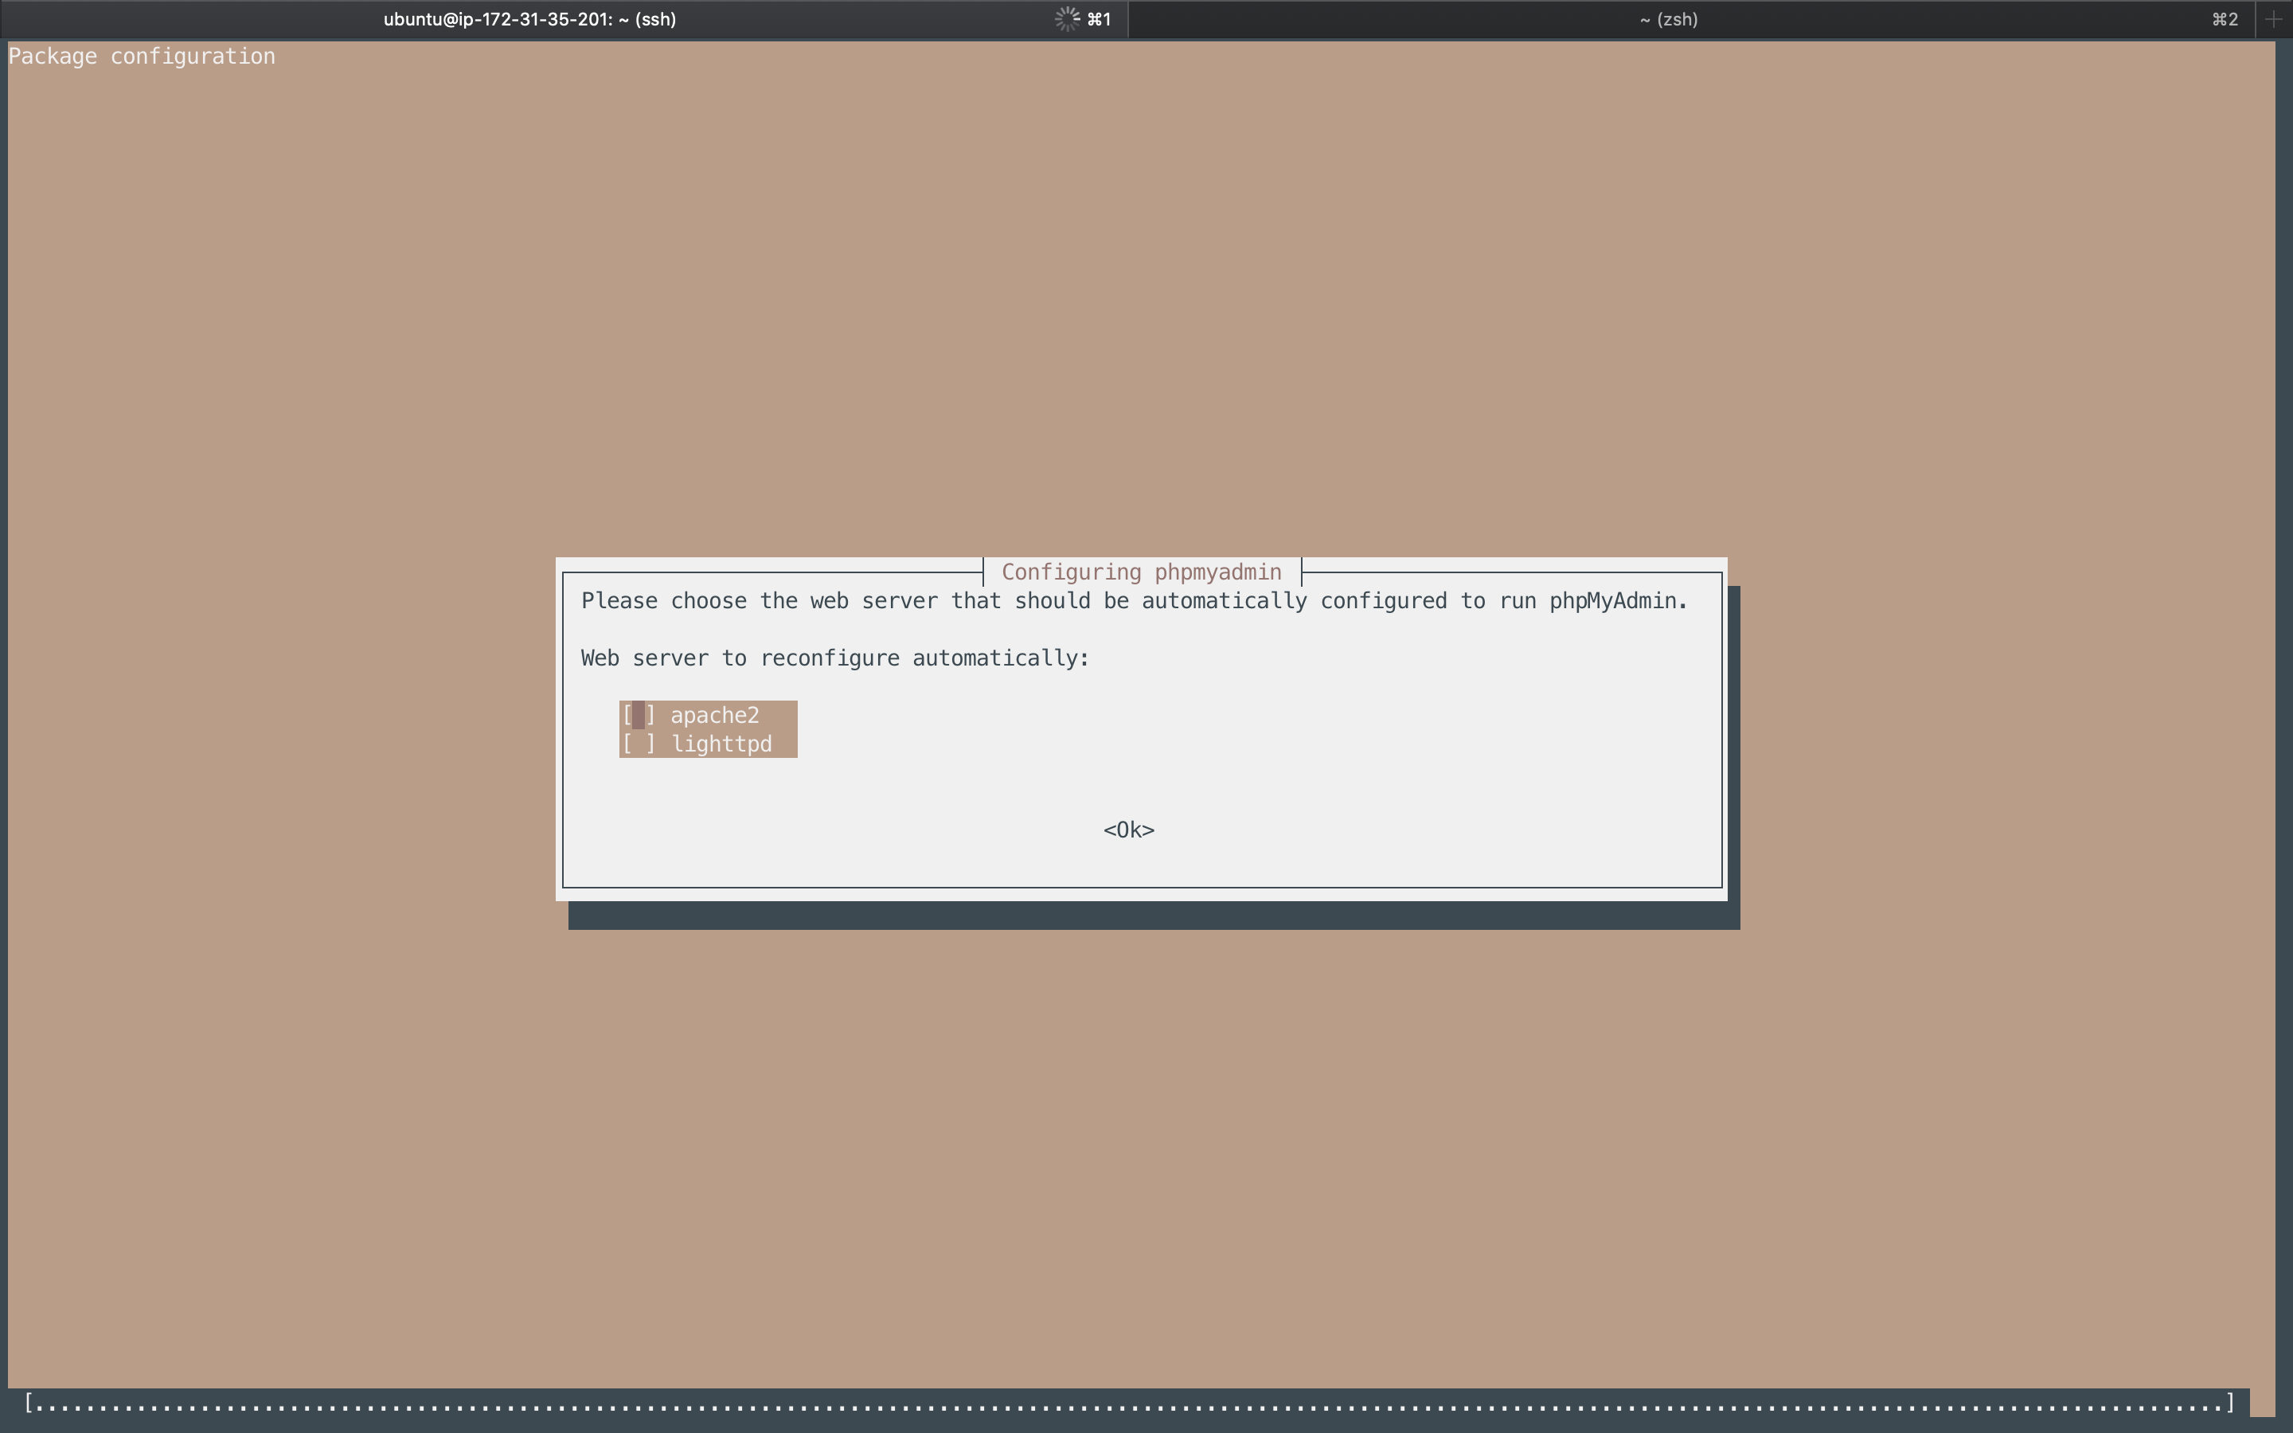Image resolution: width=2293 pixels, height=1433 pixels.
Task: Confirm with the Ok button
Action: tap(1128, 830)
